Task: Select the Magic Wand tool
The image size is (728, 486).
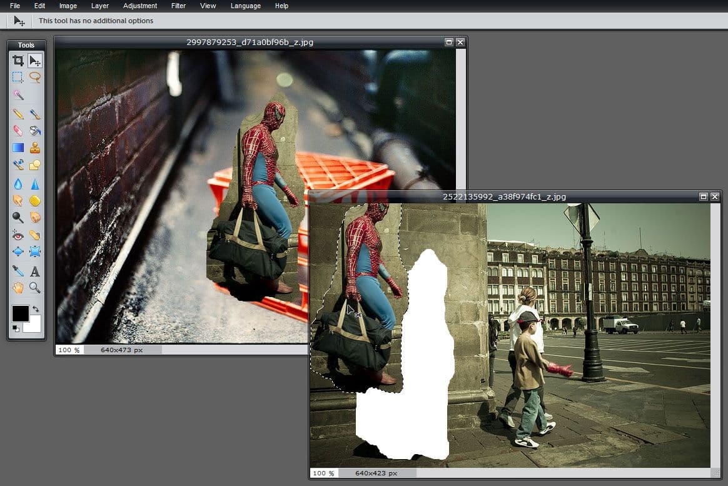Action: tap(18, 94)
